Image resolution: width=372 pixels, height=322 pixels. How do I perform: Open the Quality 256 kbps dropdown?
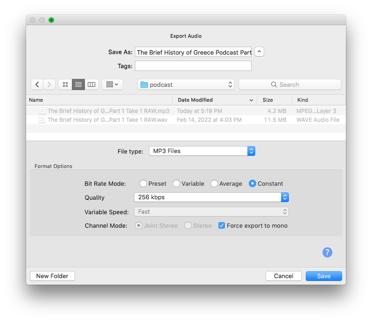pyautogui.click(x=211, y=197)
